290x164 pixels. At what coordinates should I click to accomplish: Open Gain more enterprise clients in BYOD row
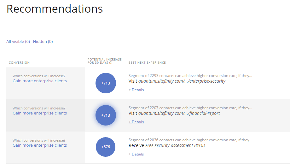[40, 145]
